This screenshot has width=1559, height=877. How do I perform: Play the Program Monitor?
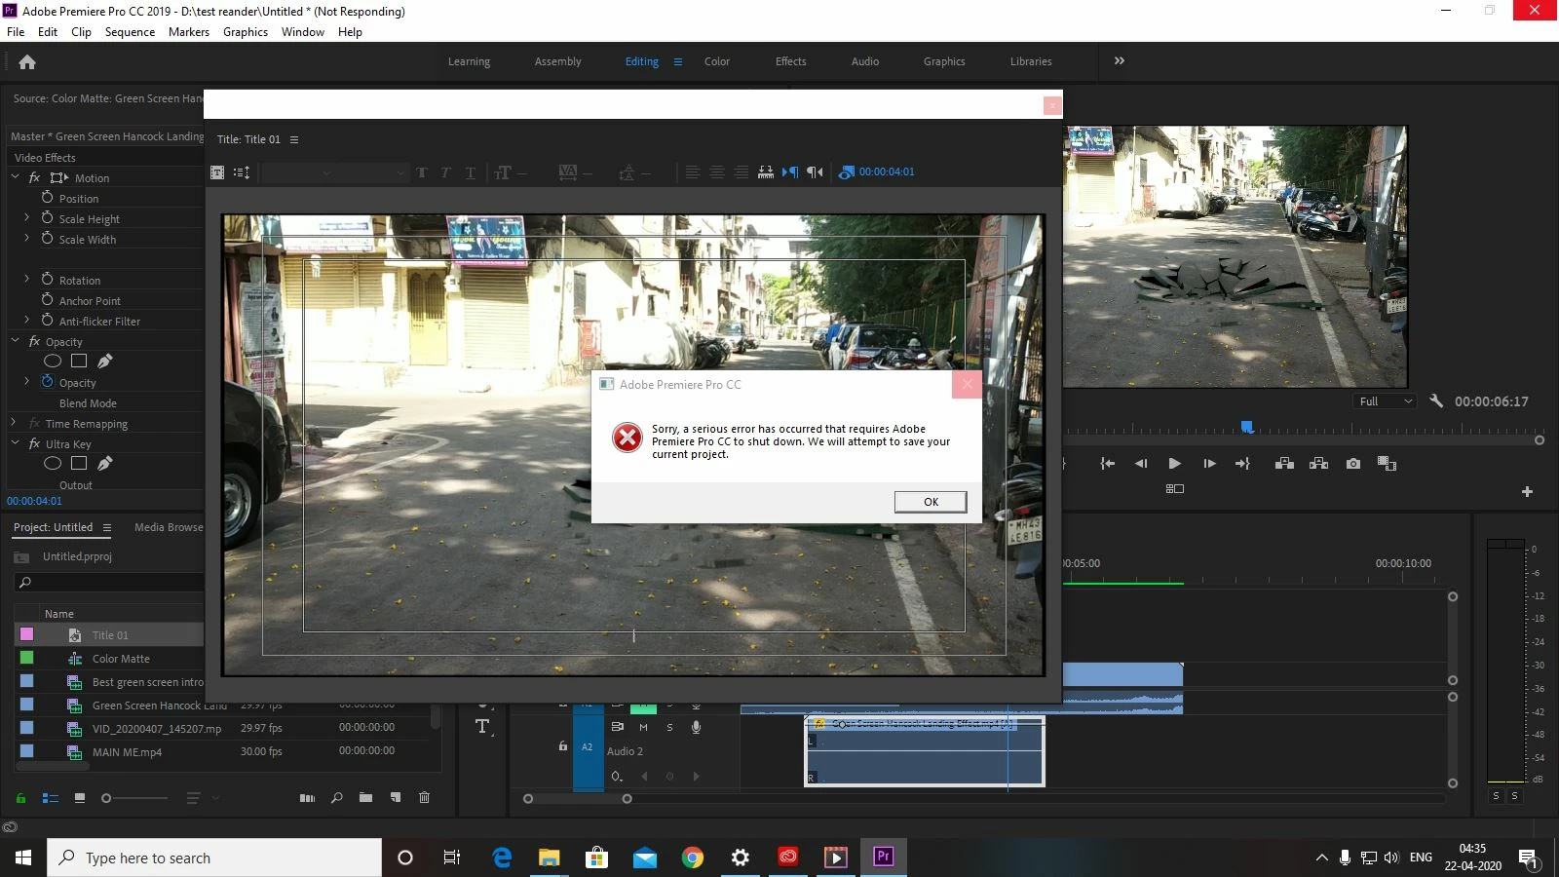(x=1174, y=464)
